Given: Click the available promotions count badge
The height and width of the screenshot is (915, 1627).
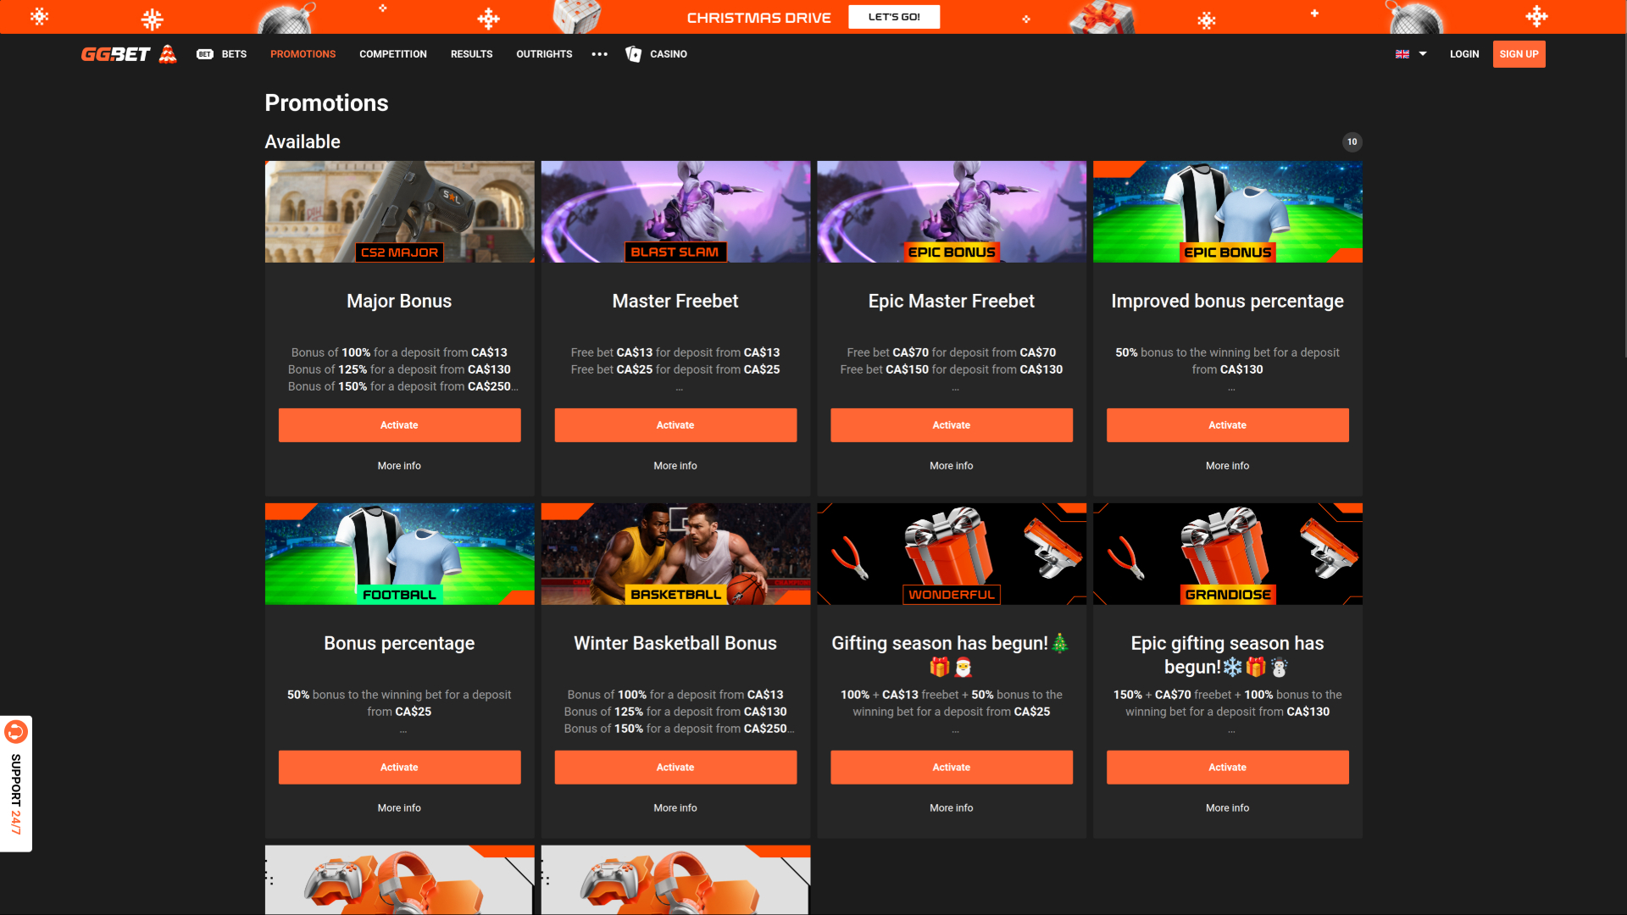Looking at the screenshot, I should pos(1351,141).
